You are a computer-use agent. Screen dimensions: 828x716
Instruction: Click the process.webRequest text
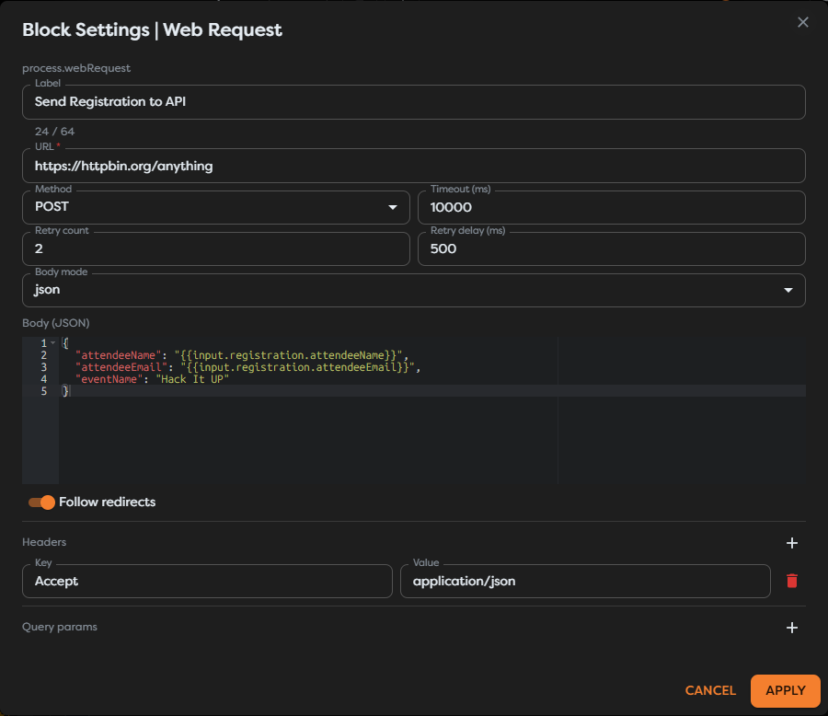point(76,68)
